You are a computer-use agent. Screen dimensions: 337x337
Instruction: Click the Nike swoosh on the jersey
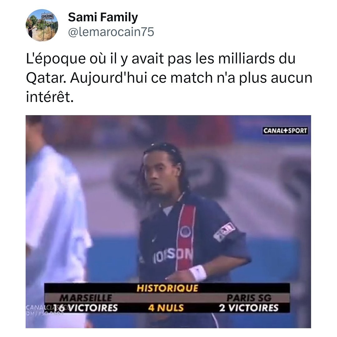pos(154,239)
